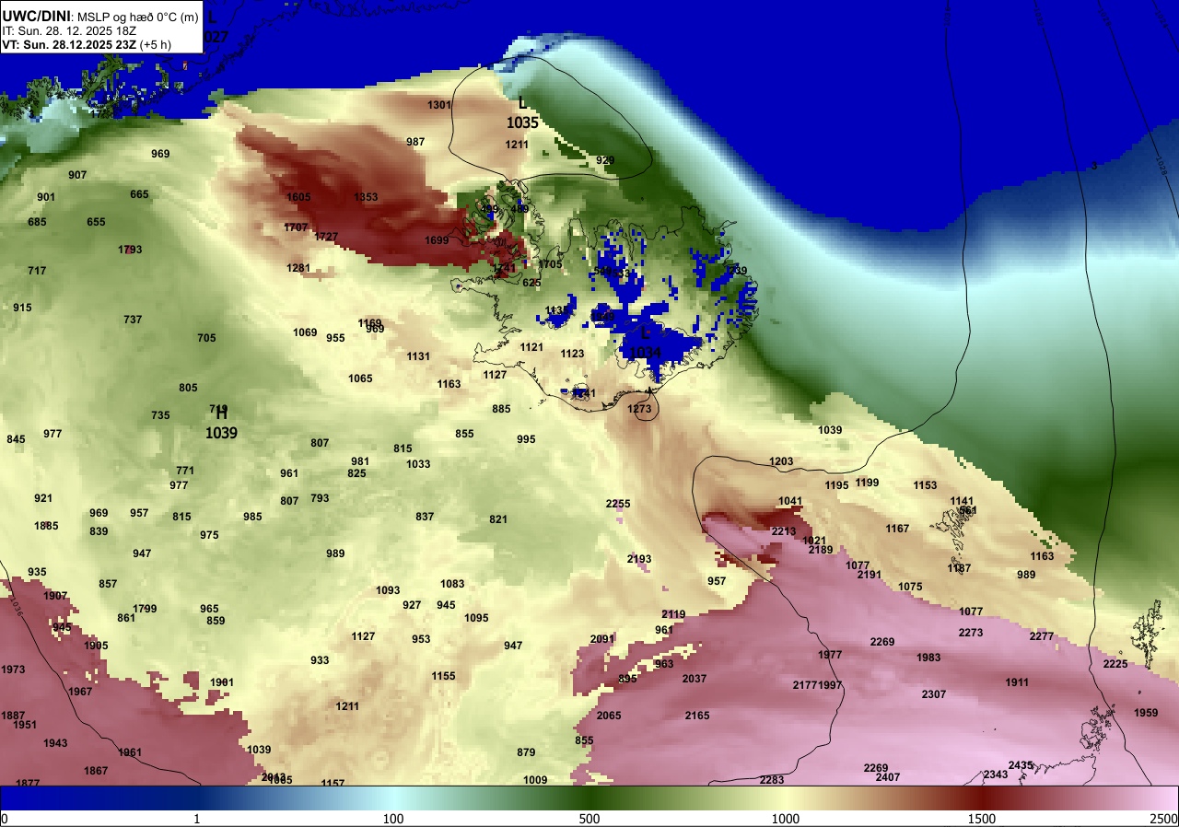Image resolution: width=1179 pixels, height=827 pixels.
Task: Click the height value 879
Action: (526, 752)
